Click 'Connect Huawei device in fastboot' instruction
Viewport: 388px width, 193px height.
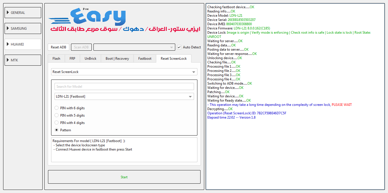tap(94, 149)
